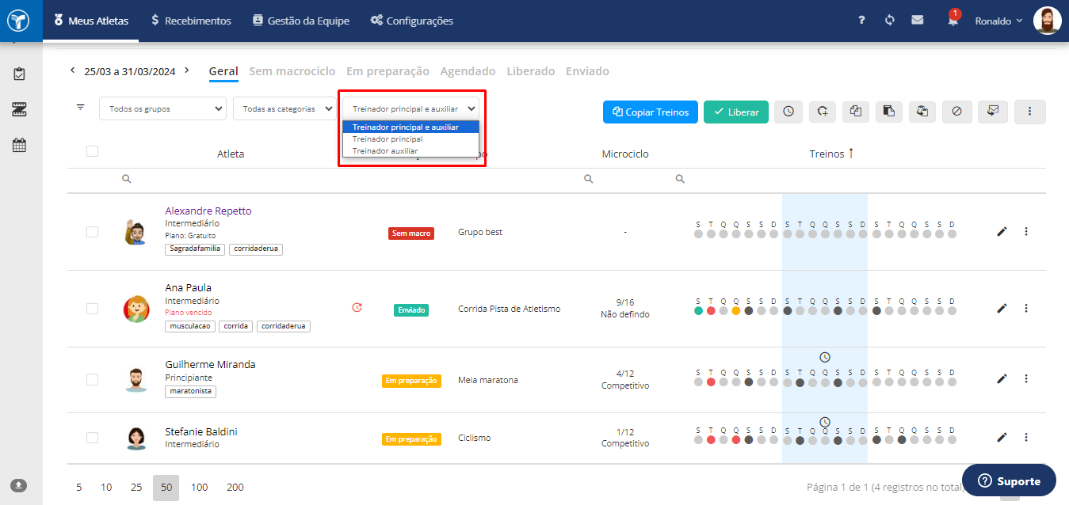Open Configurações navigation tab
This screenshot has height=505, width=1069.
click(412, 21)
